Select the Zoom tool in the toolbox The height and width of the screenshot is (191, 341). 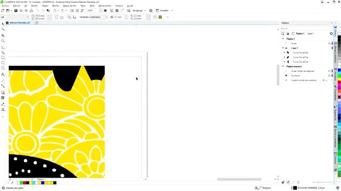3,41
